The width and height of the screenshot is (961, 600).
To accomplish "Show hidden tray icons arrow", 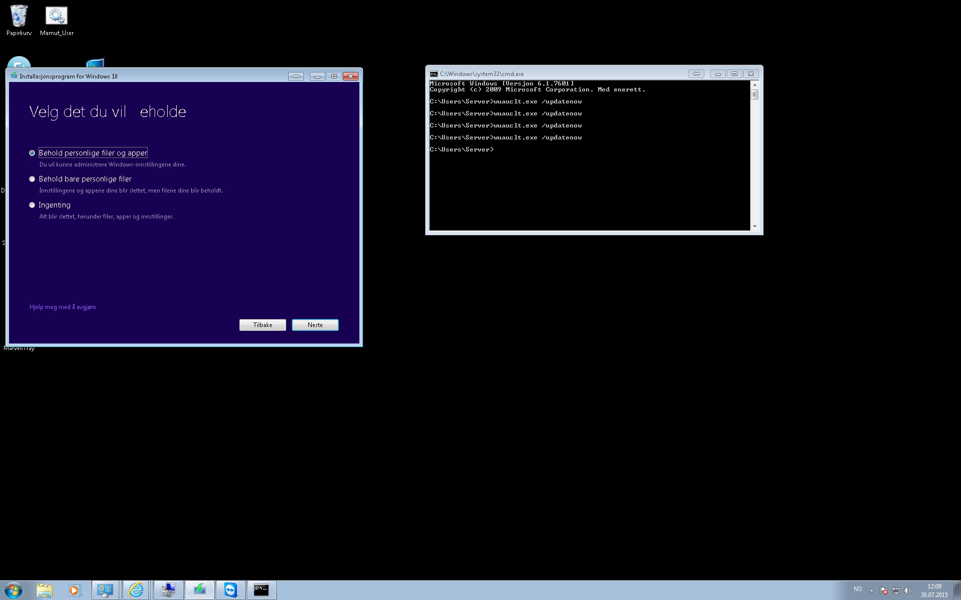I will pyautogui.click(x=871, y=590).
